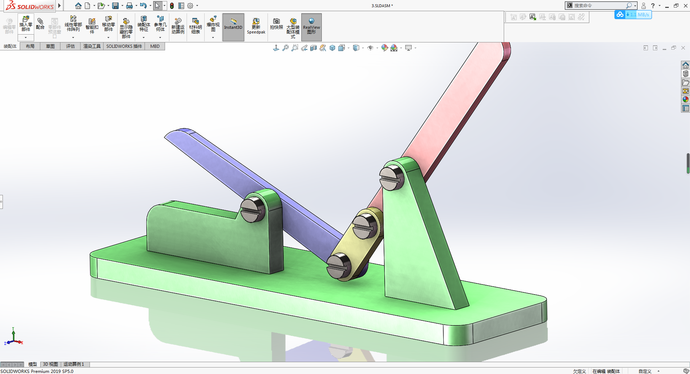Click Edit Appearance color ball icon

(x=385, y=48)
